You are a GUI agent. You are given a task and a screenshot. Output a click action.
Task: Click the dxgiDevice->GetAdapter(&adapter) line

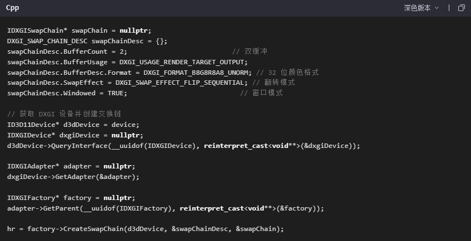(x=73, y=177)
